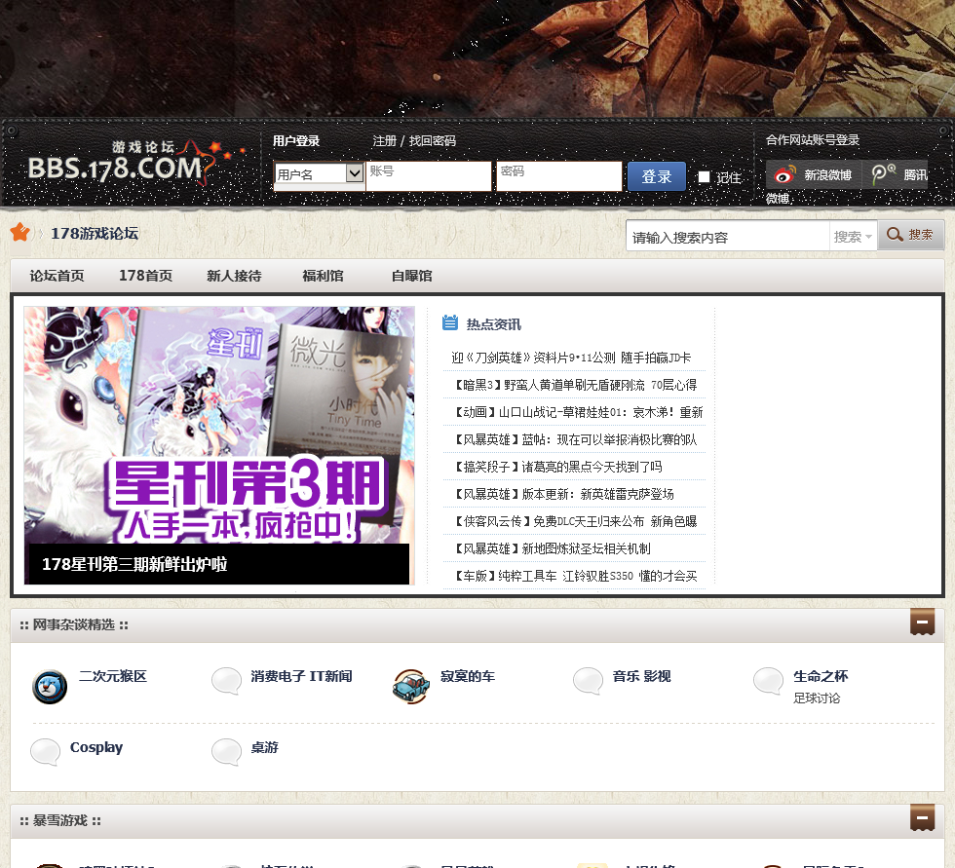This screenshot has height=868, width=955.
Task: Toggle the 记住 remember-me checkbox
Action: click(704, 177)
